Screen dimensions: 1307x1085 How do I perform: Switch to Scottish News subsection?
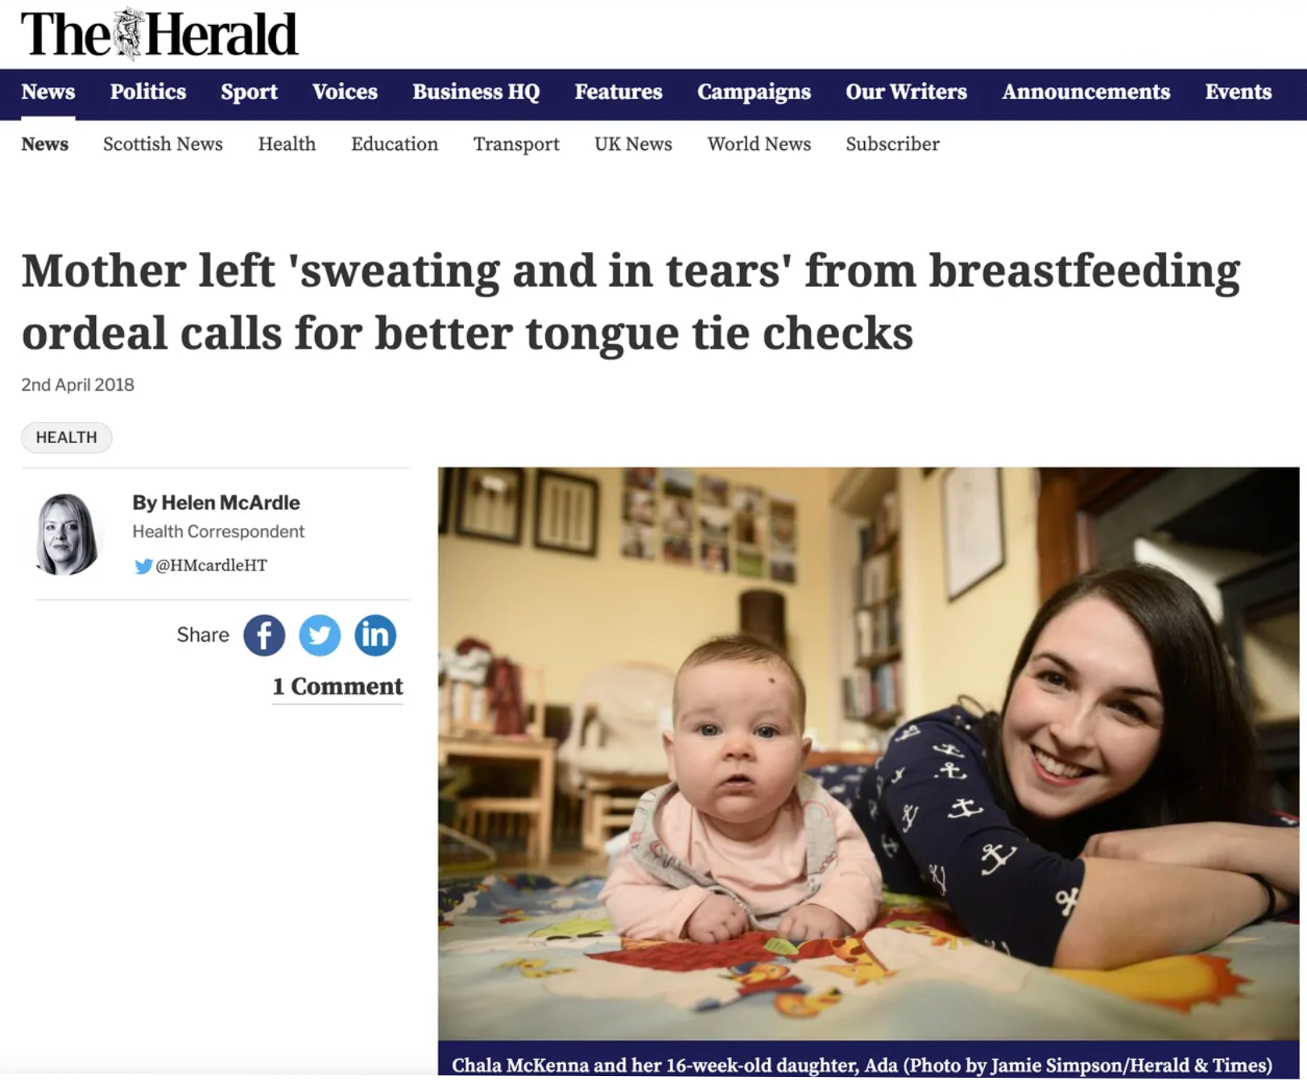point(163,144)
